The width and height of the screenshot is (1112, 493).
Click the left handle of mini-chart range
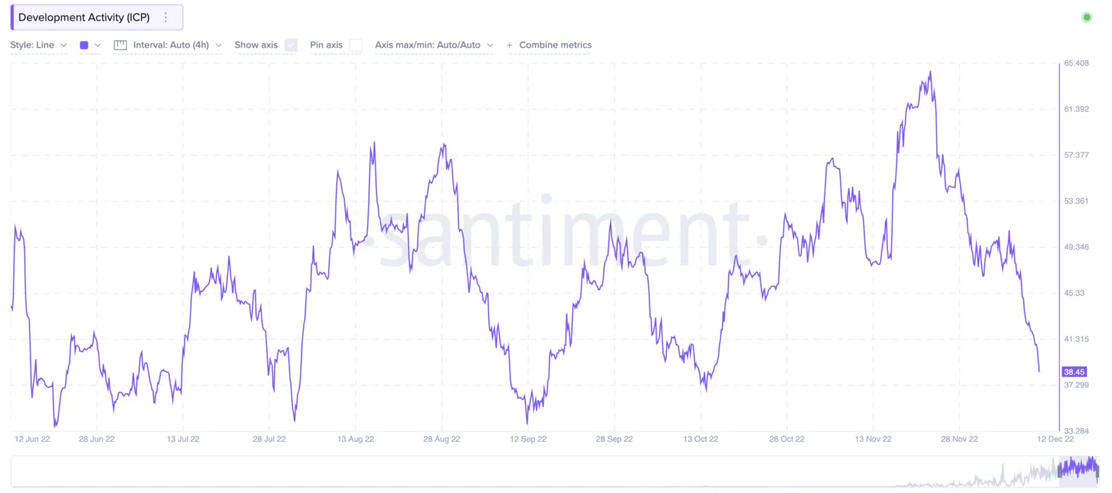click(1059, 471)
